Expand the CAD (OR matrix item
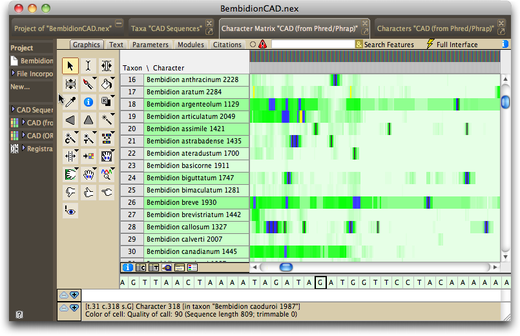The width and height of the screenshot is (520, 336). tap(23, 135)
